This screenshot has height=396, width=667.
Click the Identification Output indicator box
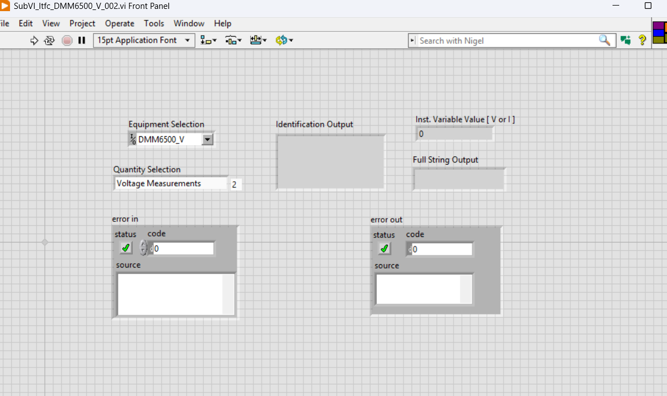(x=330, y=162)
